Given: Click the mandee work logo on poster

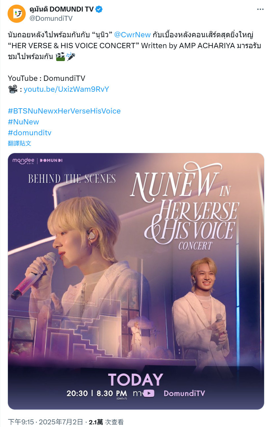Looking at the screenshot, I should pos(23,161).
